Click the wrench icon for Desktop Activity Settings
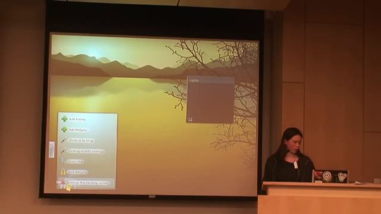The image size is (381, 214). [64, 151]
